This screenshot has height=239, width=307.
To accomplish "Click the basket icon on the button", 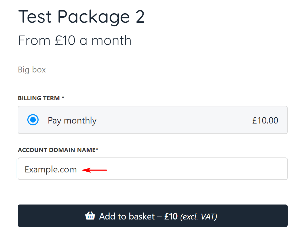I will tap(90, 216).
